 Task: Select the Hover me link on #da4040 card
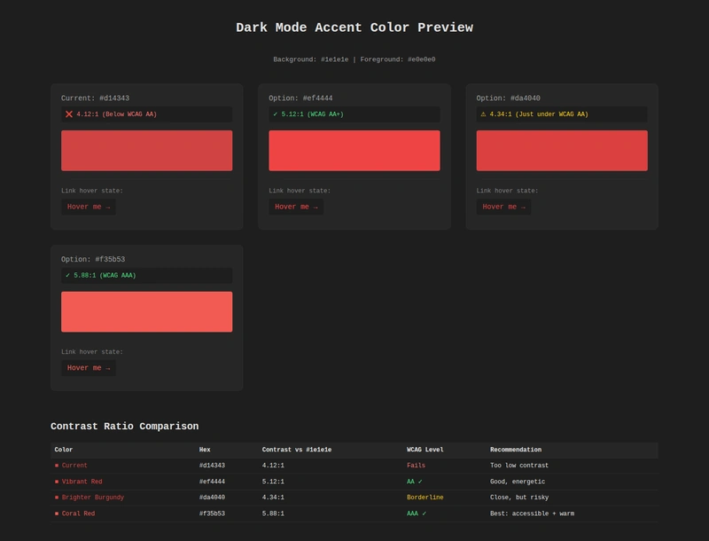pyautogui.click(x=502, y=205)
